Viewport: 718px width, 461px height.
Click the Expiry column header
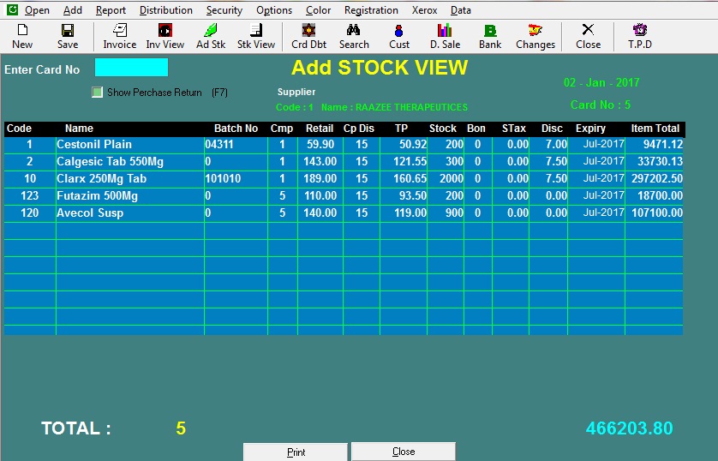[x=590, y=129]
